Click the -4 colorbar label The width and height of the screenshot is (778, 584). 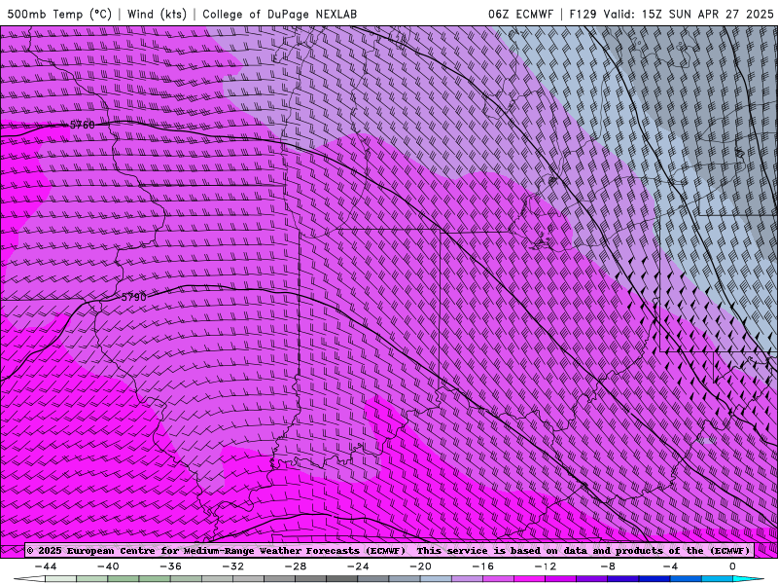670,566
